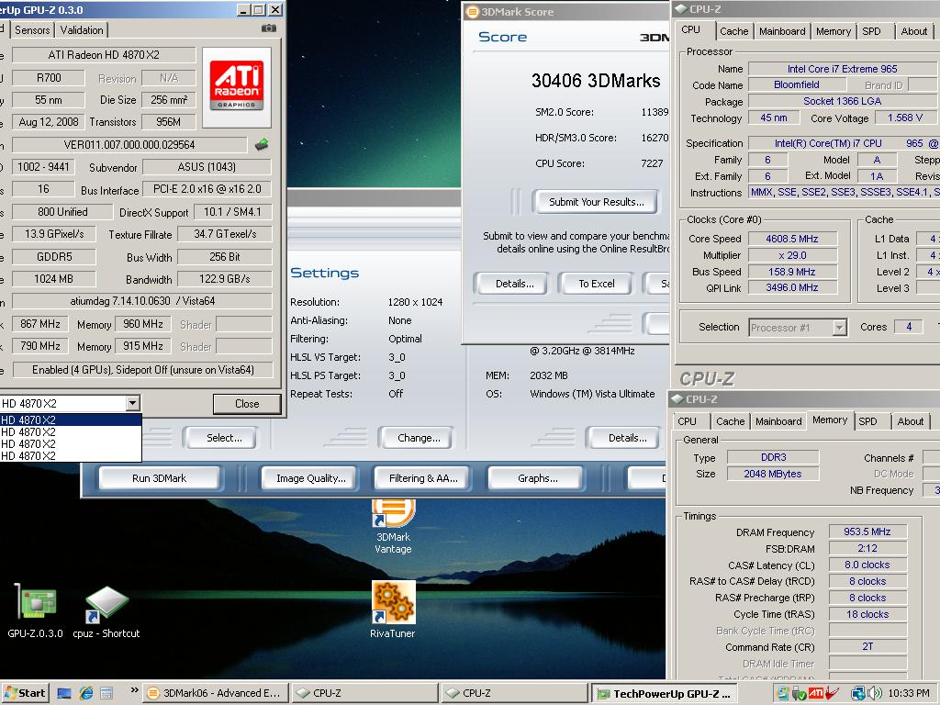Open the Processor #1 selection dropdown
Image resolution: width=940 pixels, height=705 pixels.
[x=798, y=328]
